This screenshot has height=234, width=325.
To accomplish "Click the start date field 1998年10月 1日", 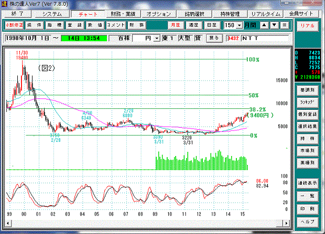I will pyautogui.click(x=27, y=38).
